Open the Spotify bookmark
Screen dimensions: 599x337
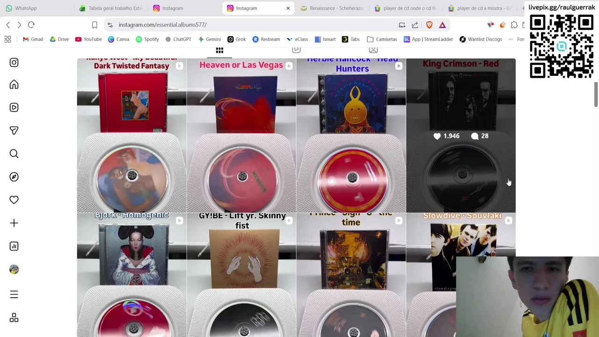click(x=147, y=39)
